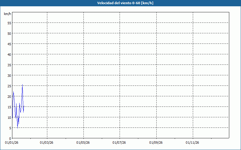241x150 pixels.
Task: Click the lowest dip of the blue wind line
Action: tap(18, 128)
